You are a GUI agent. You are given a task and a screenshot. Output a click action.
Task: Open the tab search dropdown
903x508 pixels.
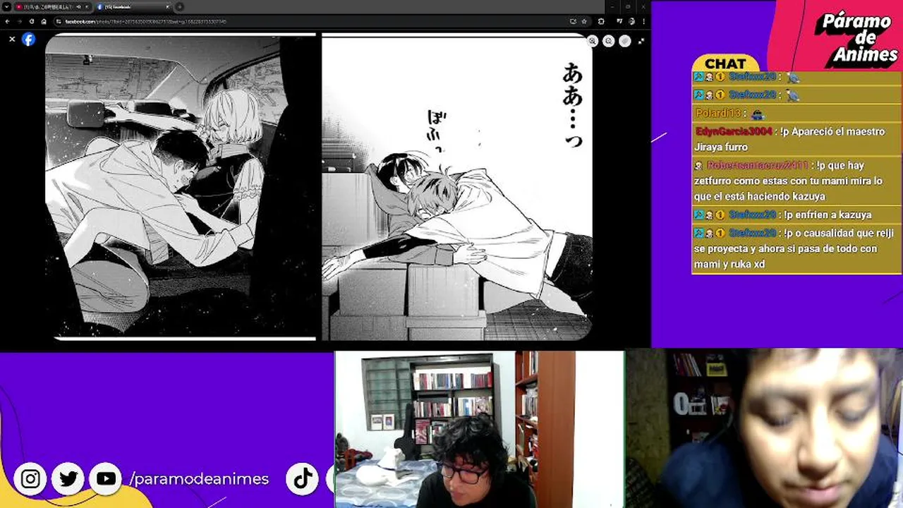6,7
